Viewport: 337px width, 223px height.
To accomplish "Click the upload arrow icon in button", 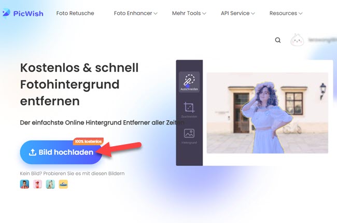I will click(x=33, y=152).
